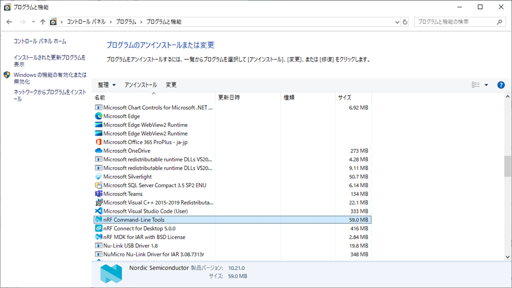Click the scrollbar up arrow
Image resolution: width=512 pixels, height=288 pixels.
(507, 96)
